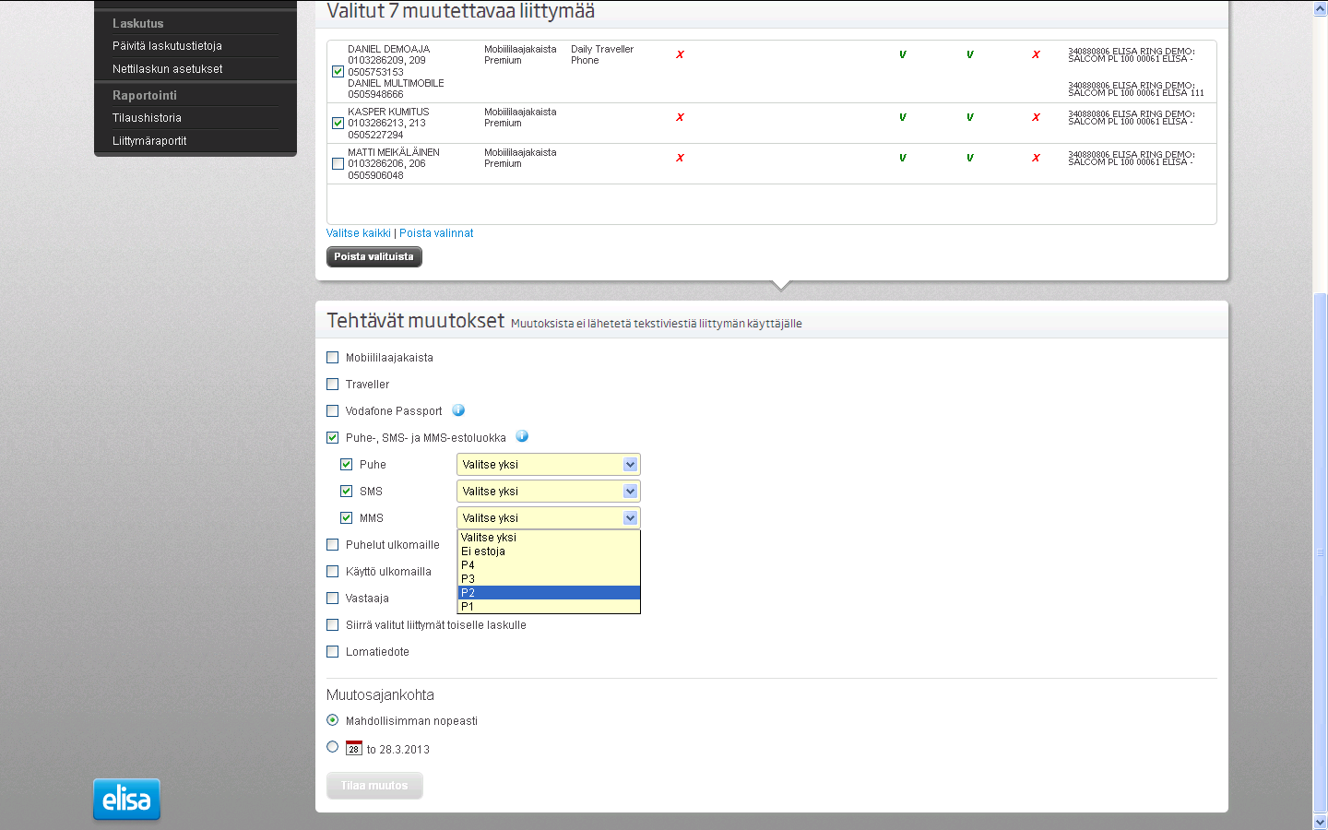Open the SMS barring class dropdown
1328x830 pixels.
[549, 491]
